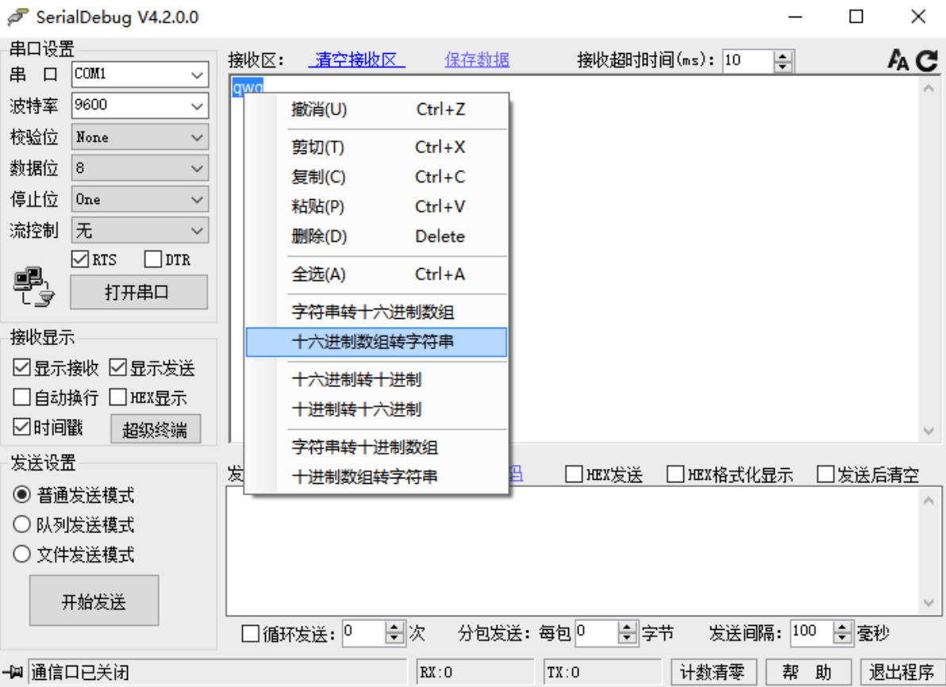Viewport: 946px width, 687px height.
Task: Click the 接收超时时间 input field
Action: click(x=748, y=60)
